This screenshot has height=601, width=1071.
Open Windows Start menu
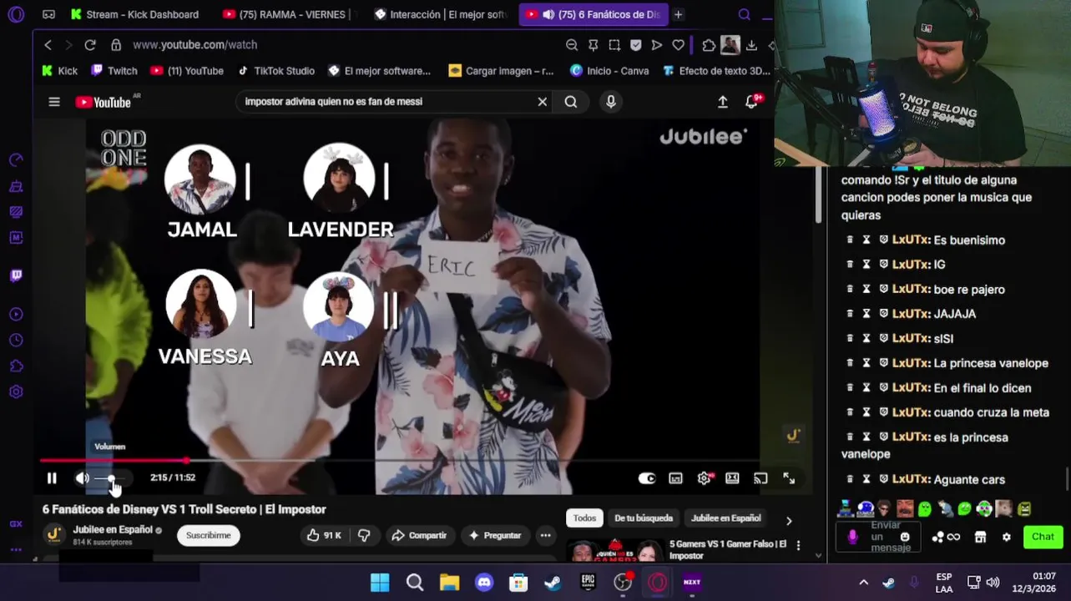pyautogui.click(x=380, y=582)
